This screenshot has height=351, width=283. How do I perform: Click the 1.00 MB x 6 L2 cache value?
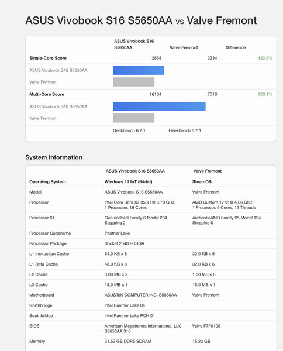[204, 274]
